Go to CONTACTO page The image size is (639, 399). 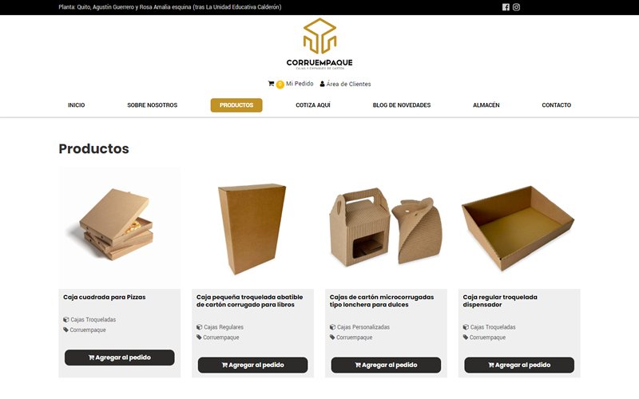coord(556,105)
